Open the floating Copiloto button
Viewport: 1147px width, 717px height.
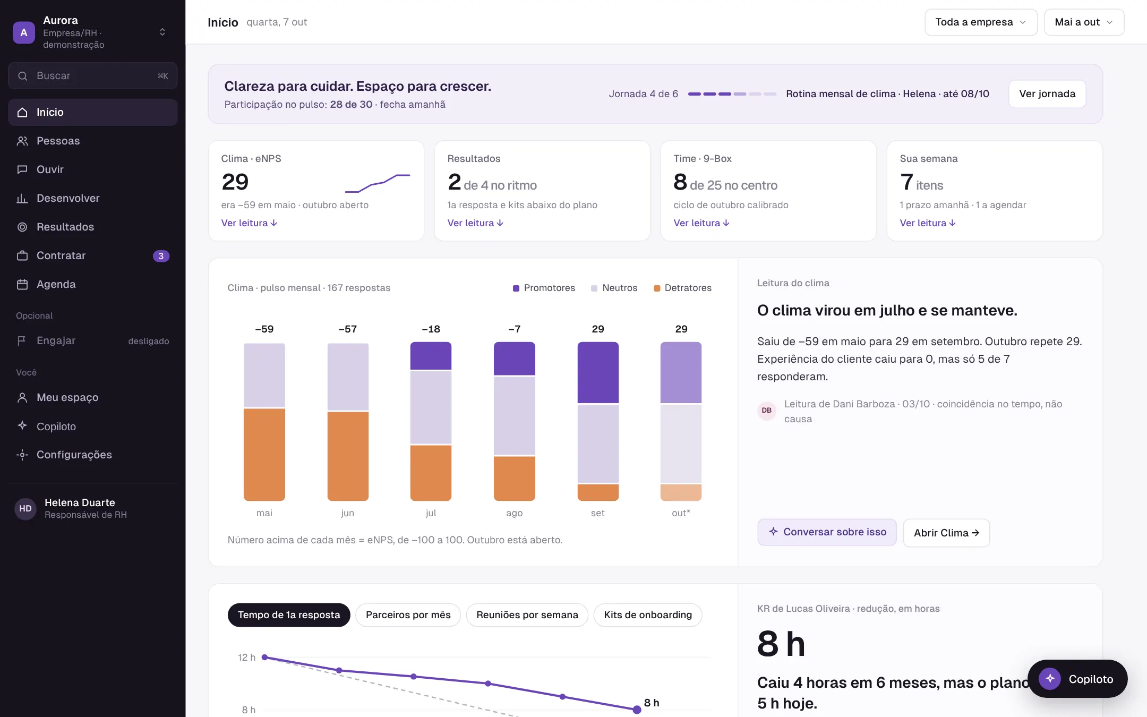pos(1077,679)
